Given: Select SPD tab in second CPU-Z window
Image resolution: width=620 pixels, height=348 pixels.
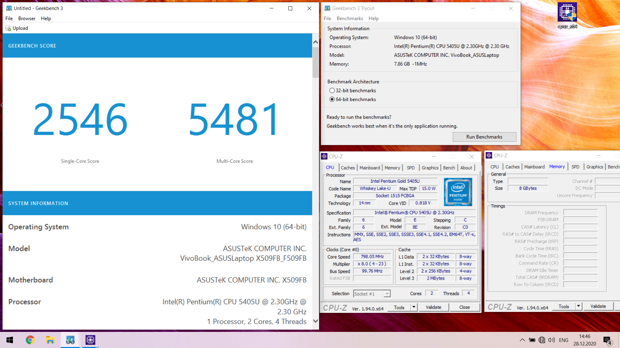Looking at the screenshot, I should pos(575,167).
